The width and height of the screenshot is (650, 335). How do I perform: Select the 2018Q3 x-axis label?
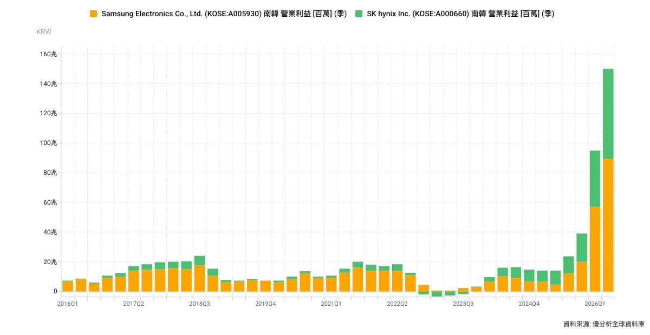click(x=199, y=304)
